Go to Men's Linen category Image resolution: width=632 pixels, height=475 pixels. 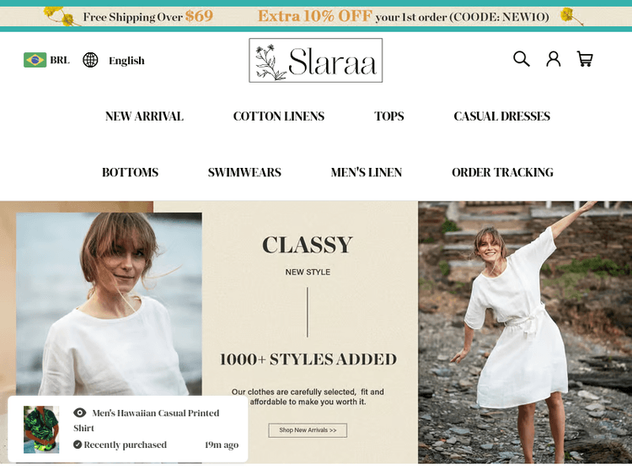[x=367, y=172]
